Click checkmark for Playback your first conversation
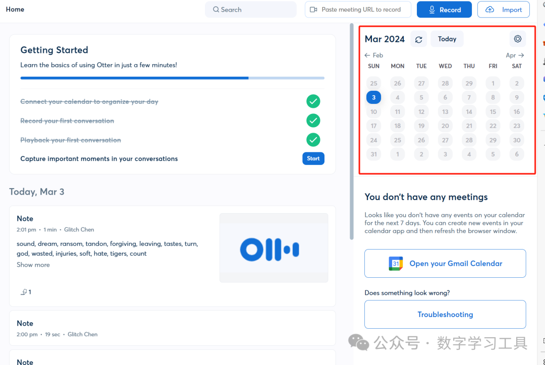This screenshot has width=545, height=365. pos(313,140)
